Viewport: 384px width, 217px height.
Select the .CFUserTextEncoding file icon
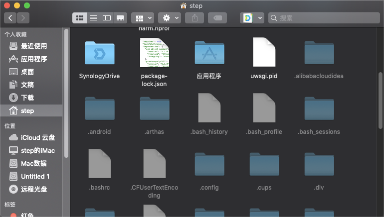point(155,163)
